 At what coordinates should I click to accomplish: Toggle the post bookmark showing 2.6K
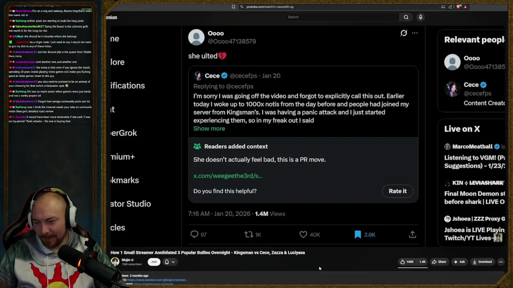pyautogui.click(x=358, y=234)
